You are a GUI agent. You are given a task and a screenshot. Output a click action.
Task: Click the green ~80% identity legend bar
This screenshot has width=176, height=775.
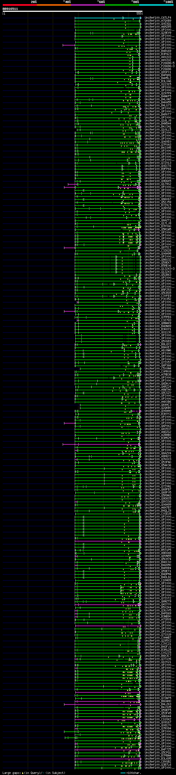pyautogui.click(x=122, y=5)
